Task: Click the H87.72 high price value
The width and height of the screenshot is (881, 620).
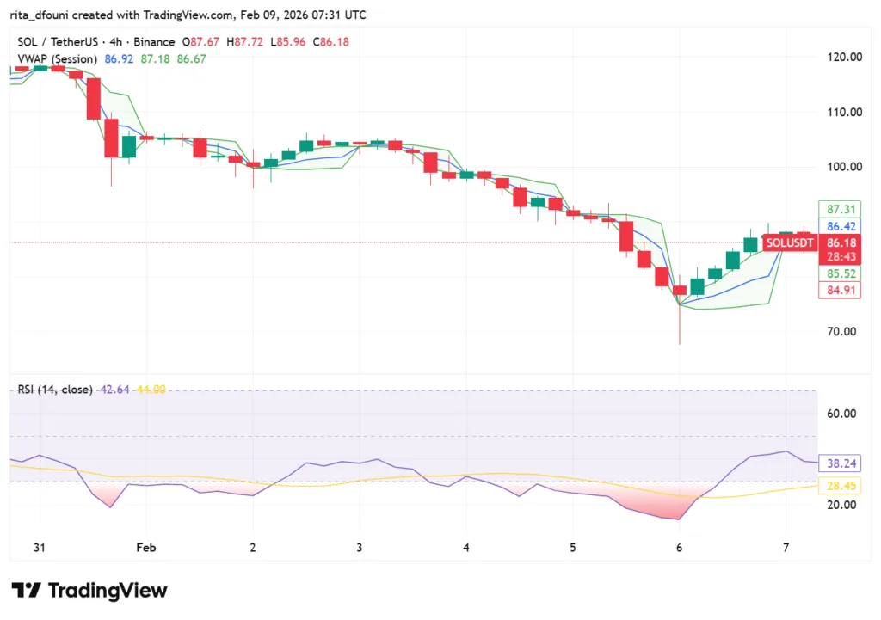Action: [x=248, y=41]
